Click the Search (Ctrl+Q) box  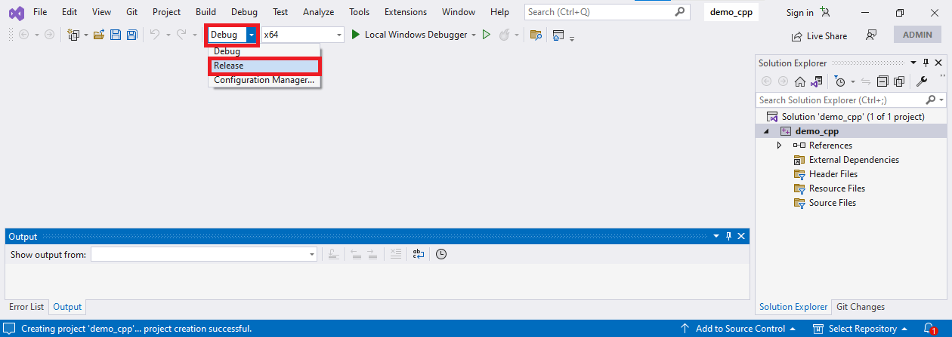(x=607, y=12)
